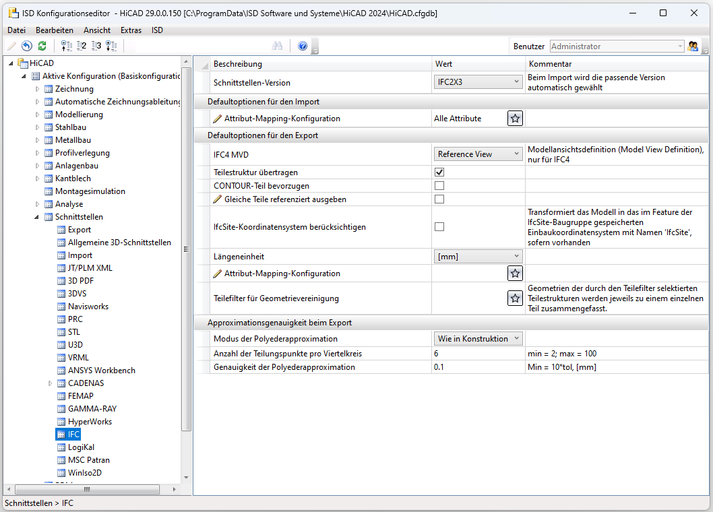Select the HiCAD root node

[41, 63]
